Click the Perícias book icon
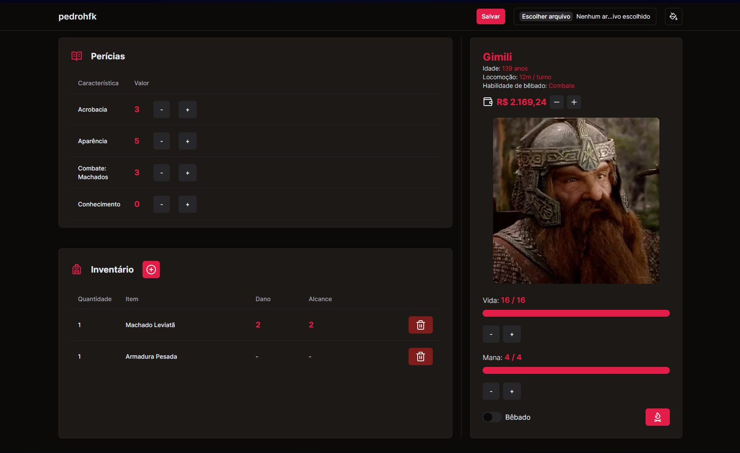Image resolution: width=740 pixels, height=453 pixels. point(77,56)
